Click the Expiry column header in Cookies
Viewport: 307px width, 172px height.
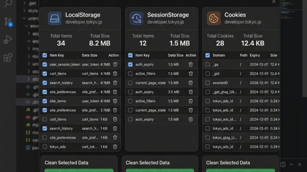[255, 55]
